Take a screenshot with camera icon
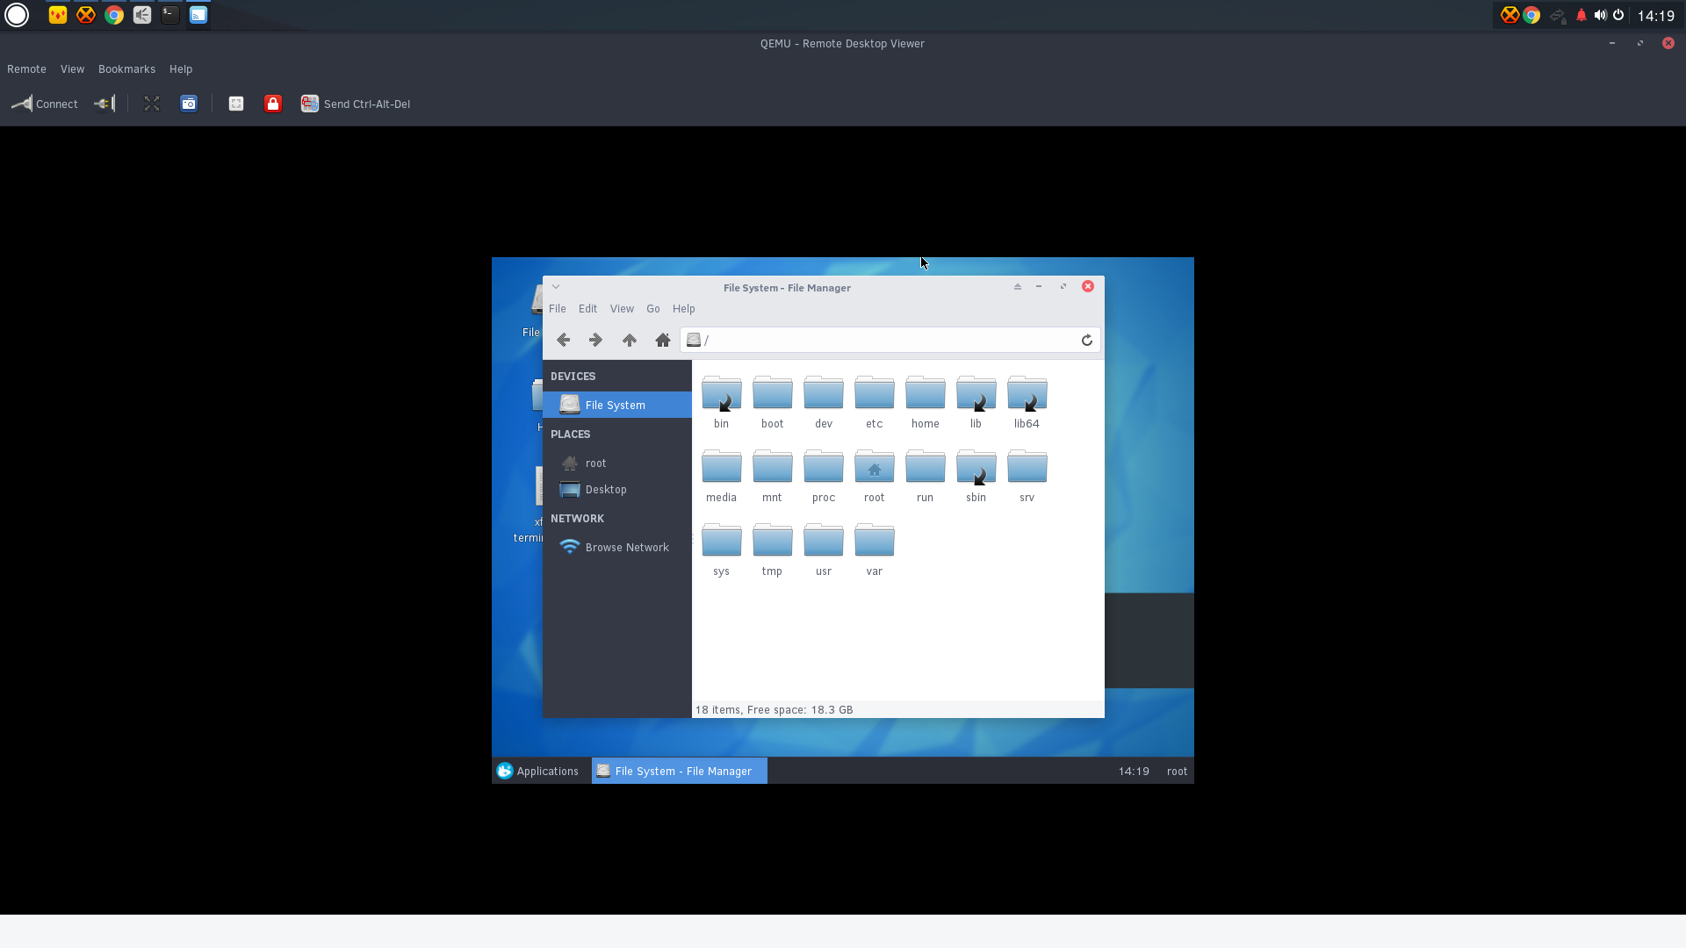Screen dimensions: 1686x948 click(189, 104)
